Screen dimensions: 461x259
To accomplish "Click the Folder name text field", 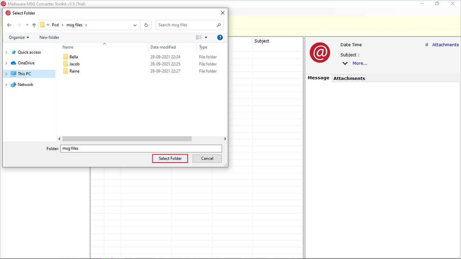I will click(141, 149).
